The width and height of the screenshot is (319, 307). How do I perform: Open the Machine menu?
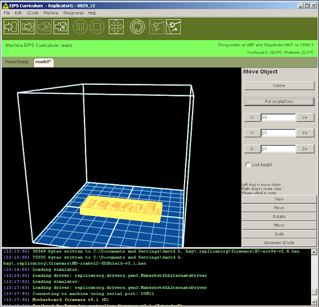[x=51, y=13]
